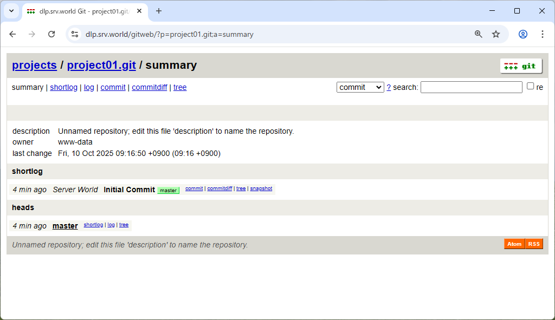555x320 pixels.
Task: Open the Atom feed button
Action: [x=514, y=244]
